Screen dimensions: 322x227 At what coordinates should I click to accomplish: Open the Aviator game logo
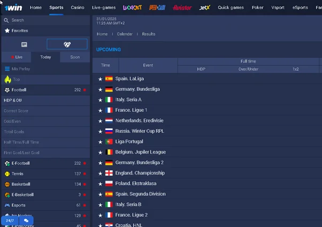coord(182,7)
